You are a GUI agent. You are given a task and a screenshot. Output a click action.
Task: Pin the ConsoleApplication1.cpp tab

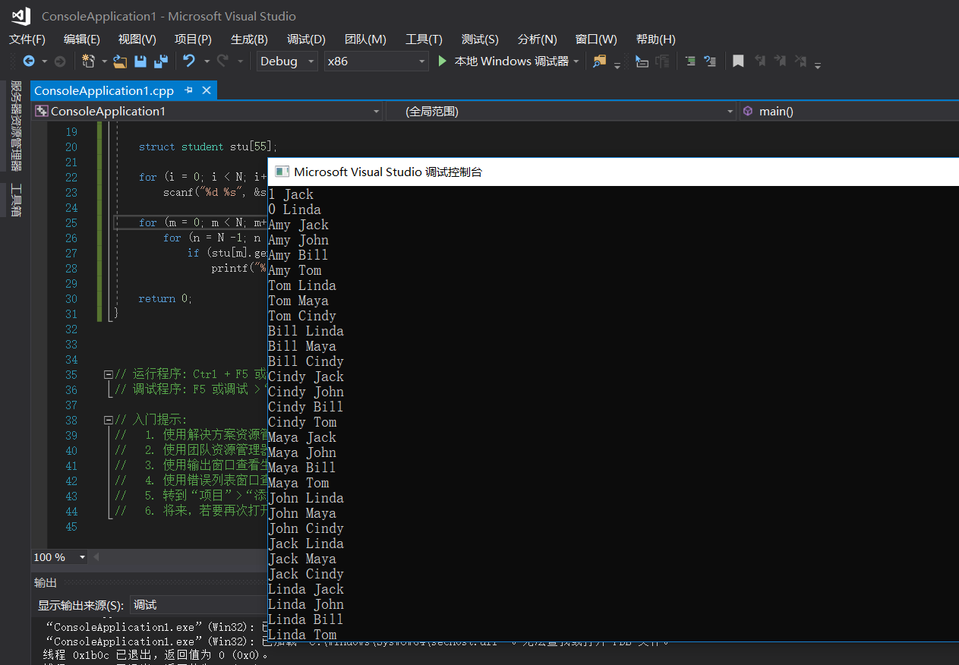pyautogui.click(x=188, y=90)
